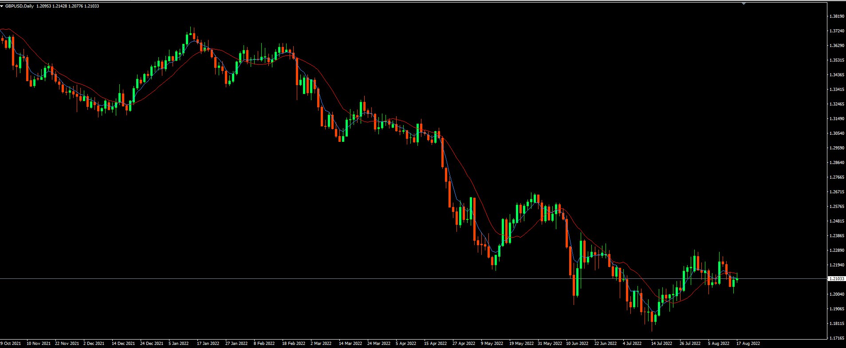Click the 5 Jan 2022 date label

point(179,344)
